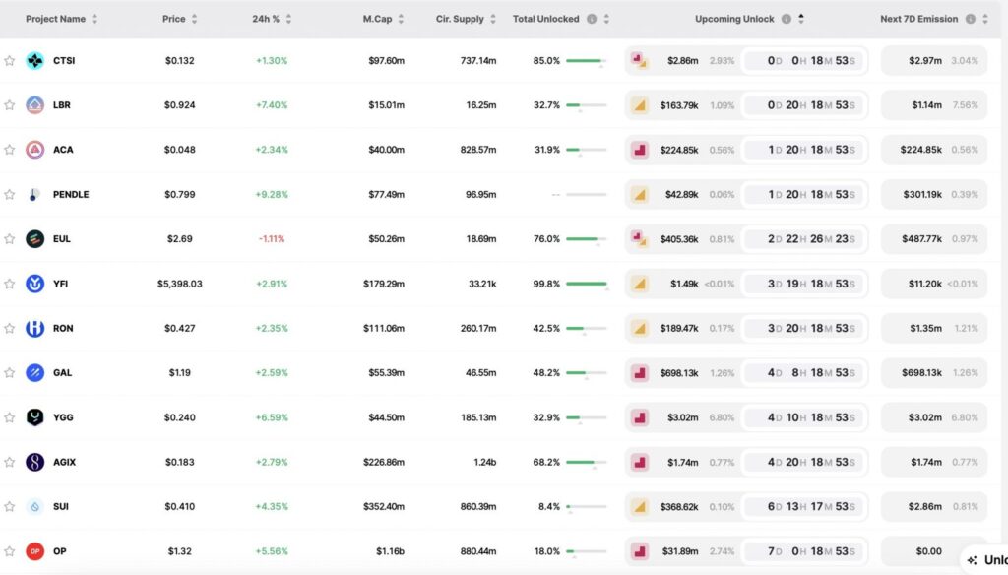
Task: Toggle the star next to YGG
Action: coord(11,416)
